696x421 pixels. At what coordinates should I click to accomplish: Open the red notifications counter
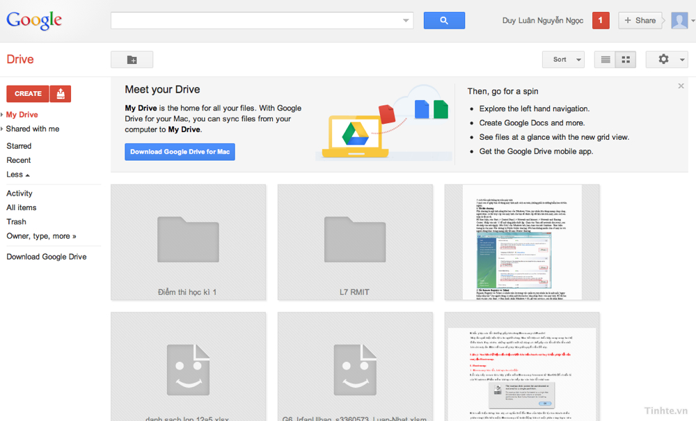point(601,20)
